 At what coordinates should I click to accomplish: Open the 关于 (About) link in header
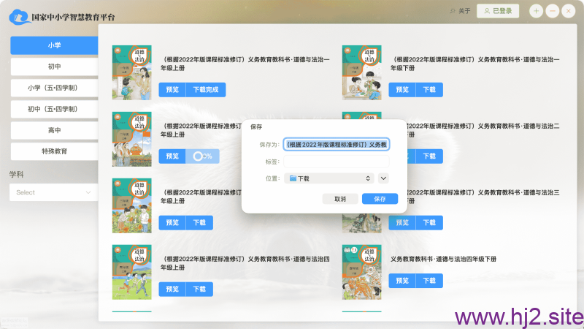[461, 11]
